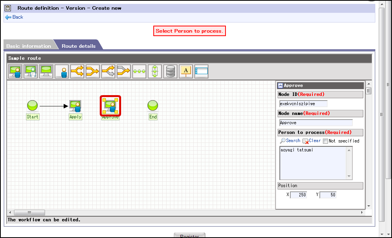Select aoyagi tatsumi in person list
Image resolution: width=392 pixels, height=238 pixels.
point(297,150)
